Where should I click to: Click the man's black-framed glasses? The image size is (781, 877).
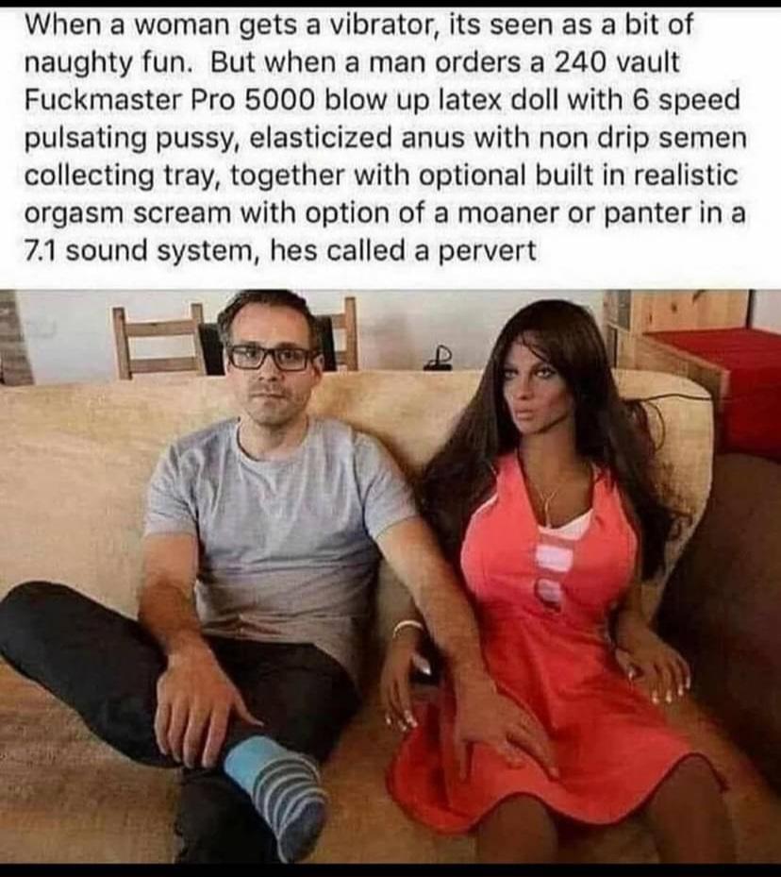coord(273,358)
